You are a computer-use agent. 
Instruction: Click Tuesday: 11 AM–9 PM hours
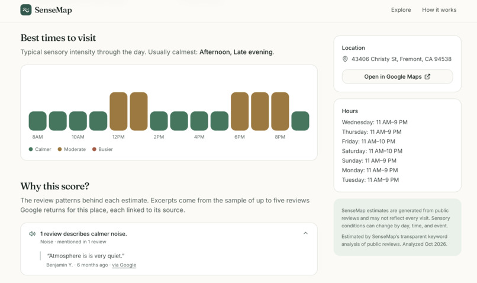(x=370, y=180)
